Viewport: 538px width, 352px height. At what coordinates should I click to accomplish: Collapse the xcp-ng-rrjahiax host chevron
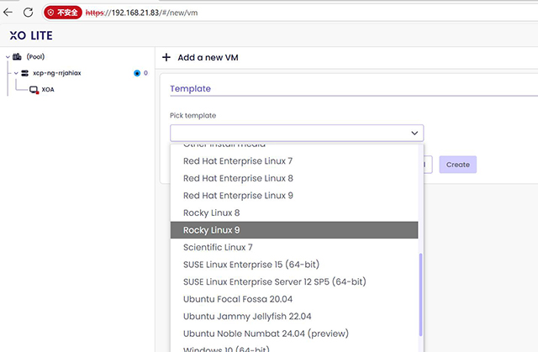coord(16,73)
